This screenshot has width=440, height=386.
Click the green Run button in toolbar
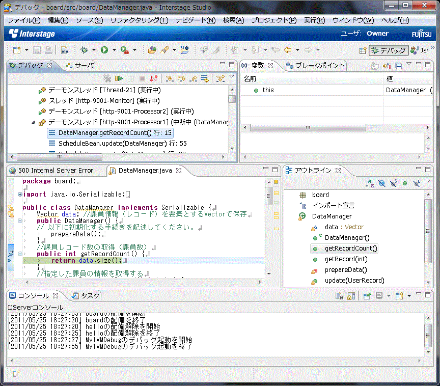tap(104, 50)
